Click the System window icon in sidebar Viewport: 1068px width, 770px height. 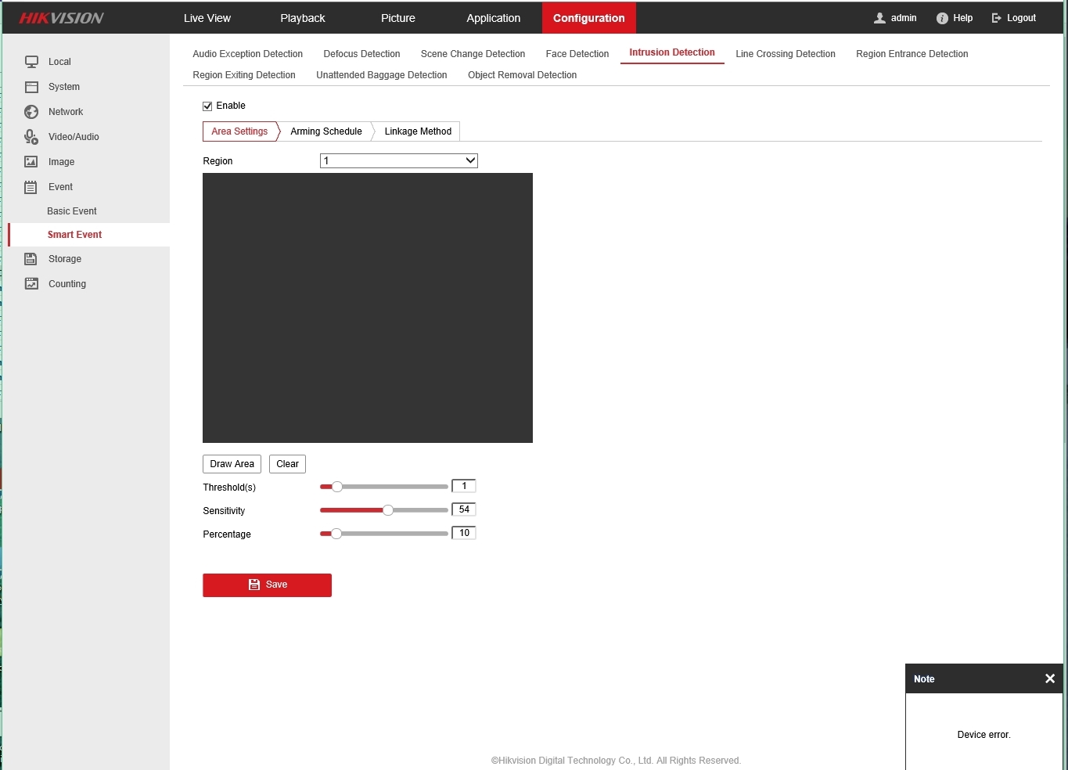pos(31,87)
